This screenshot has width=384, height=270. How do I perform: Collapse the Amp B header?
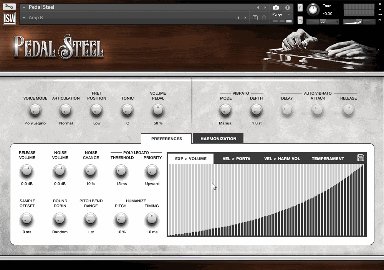[24, 18]
